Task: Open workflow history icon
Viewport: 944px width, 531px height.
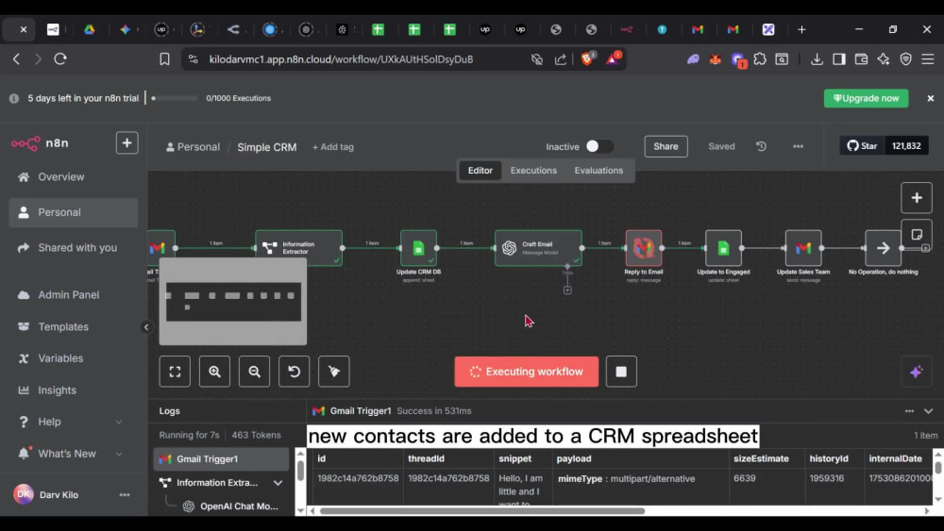Action: point(761,146)
